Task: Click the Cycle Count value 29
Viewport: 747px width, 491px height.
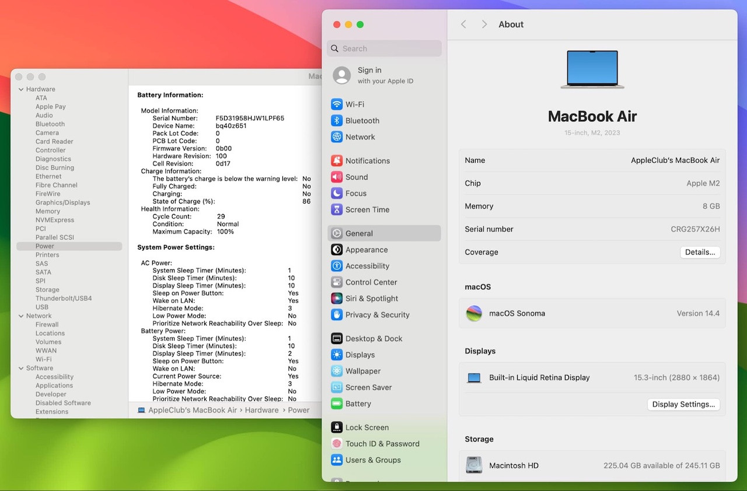Action: 221,217
